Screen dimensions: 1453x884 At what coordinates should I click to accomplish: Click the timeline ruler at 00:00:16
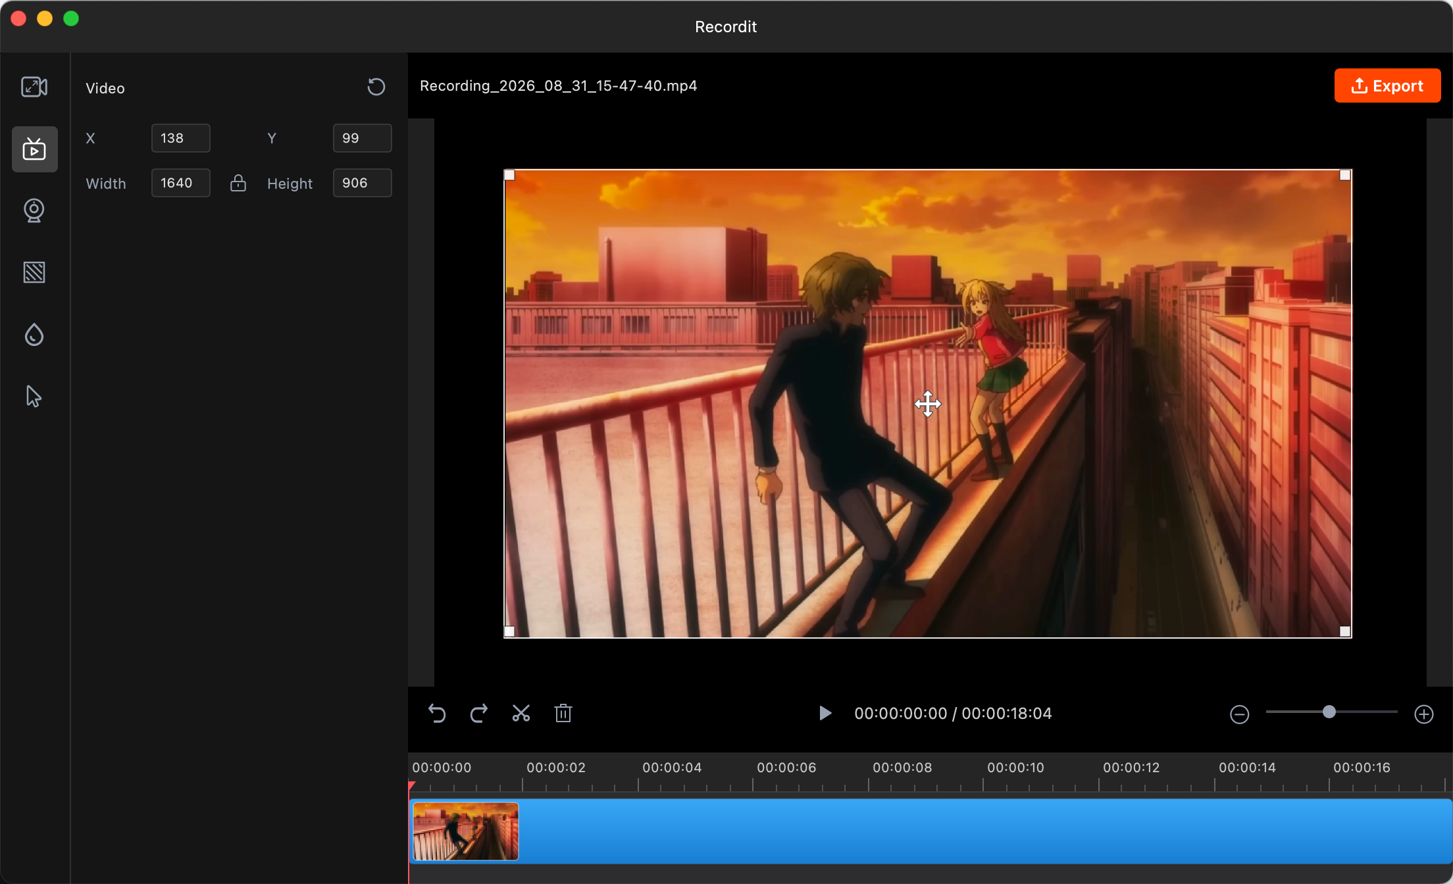click(x=1362, y=768)
